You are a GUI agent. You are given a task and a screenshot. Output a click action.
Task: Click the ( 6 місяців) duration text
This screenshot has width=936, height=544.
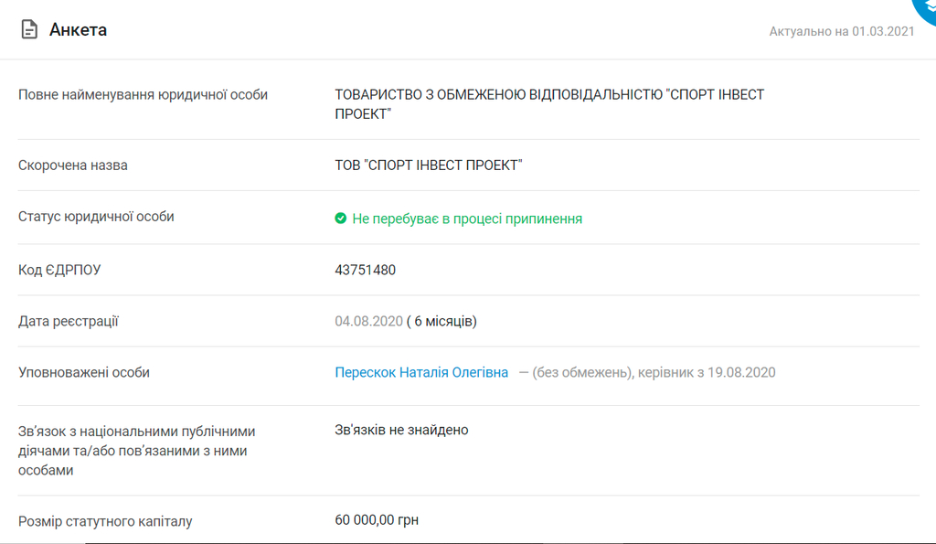click(x=441, y=321)
